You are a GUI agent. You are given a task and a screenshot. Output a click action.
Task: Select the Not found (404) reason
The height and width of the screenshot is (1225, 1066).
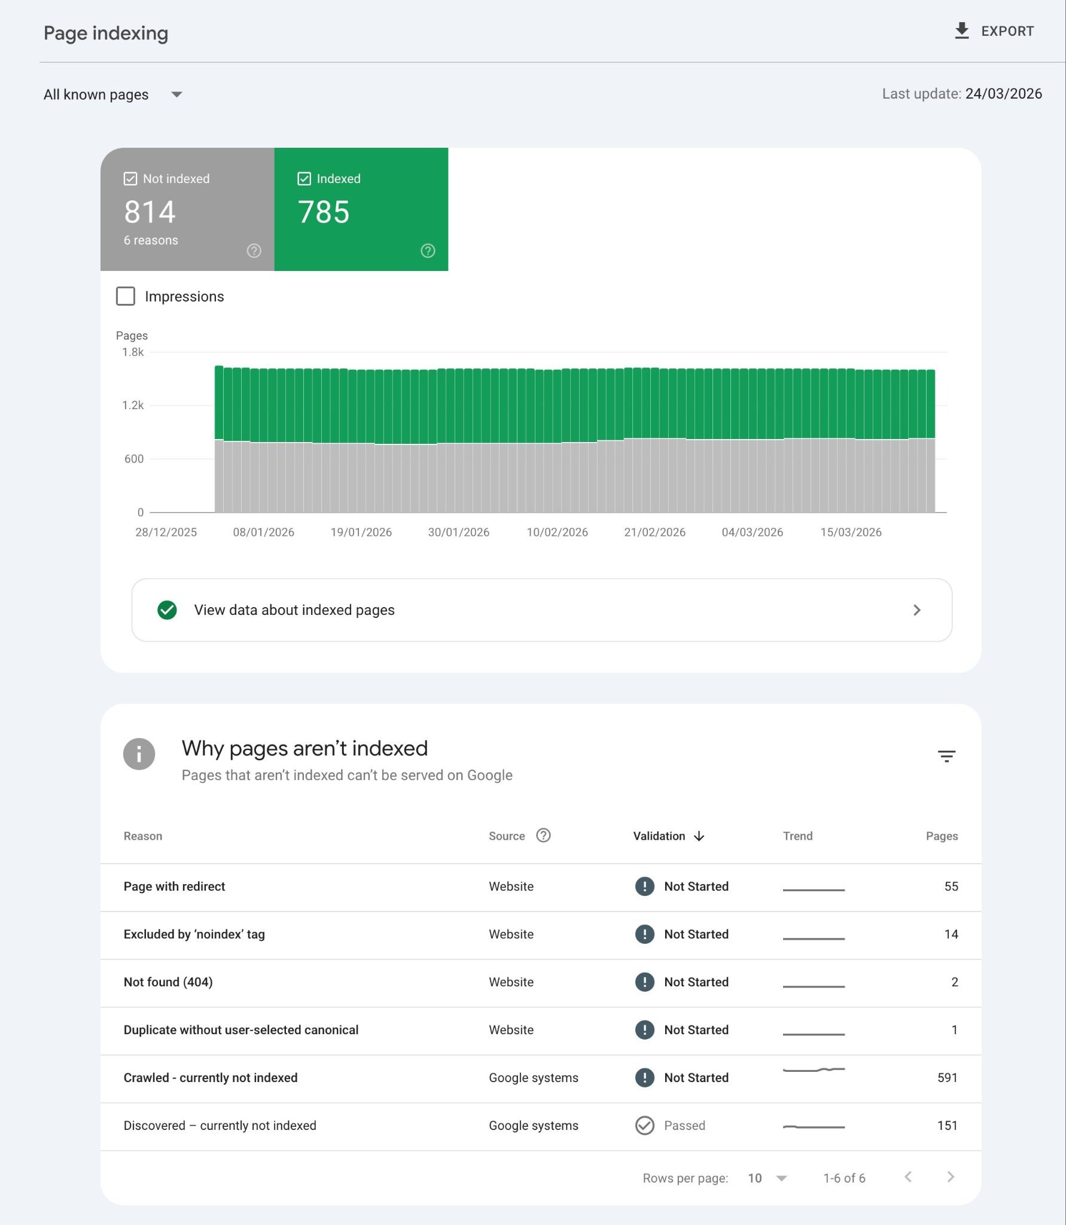[168, 982]
